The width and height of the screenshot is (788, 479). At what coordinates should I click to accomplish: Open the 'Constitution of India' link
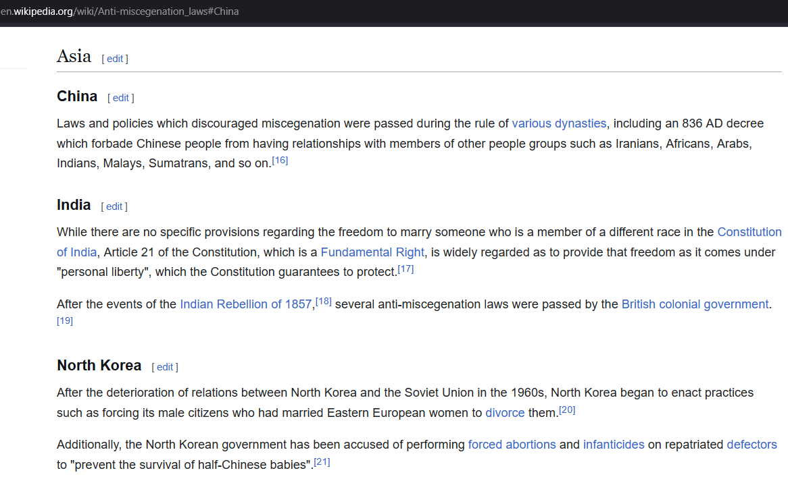click(x=749, y=231)
